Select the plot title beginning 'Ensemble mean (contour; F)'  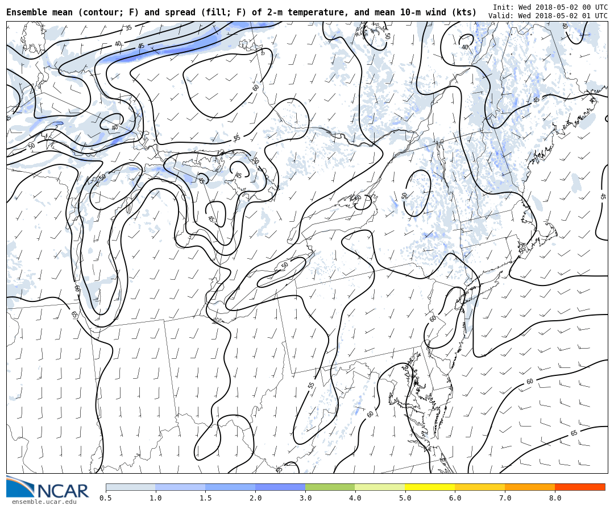[x=241, y=13]
